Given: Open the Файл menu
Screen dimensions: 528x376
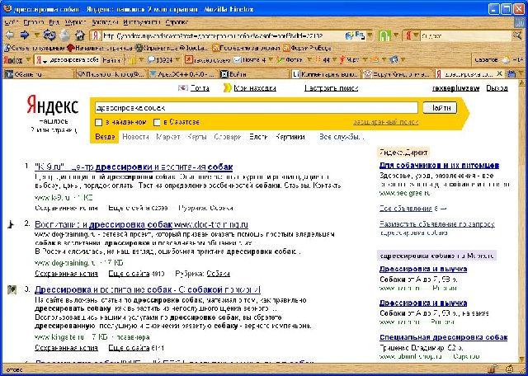Looking at the screenshot, I should pyautogui.click(x=11, y=22).
